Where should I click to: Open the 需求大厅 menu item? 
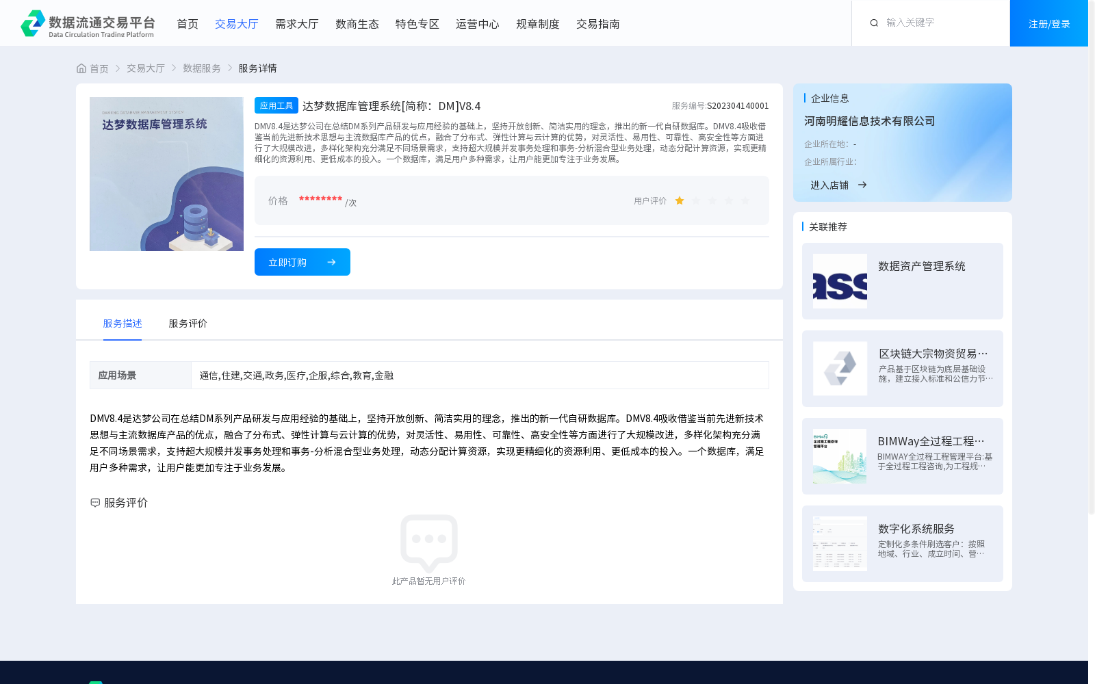tap(296, 23)
